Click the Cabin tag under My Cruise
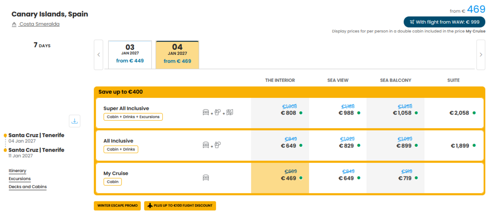The height and width of the screenshot is (213, 487). click(113, 182)
